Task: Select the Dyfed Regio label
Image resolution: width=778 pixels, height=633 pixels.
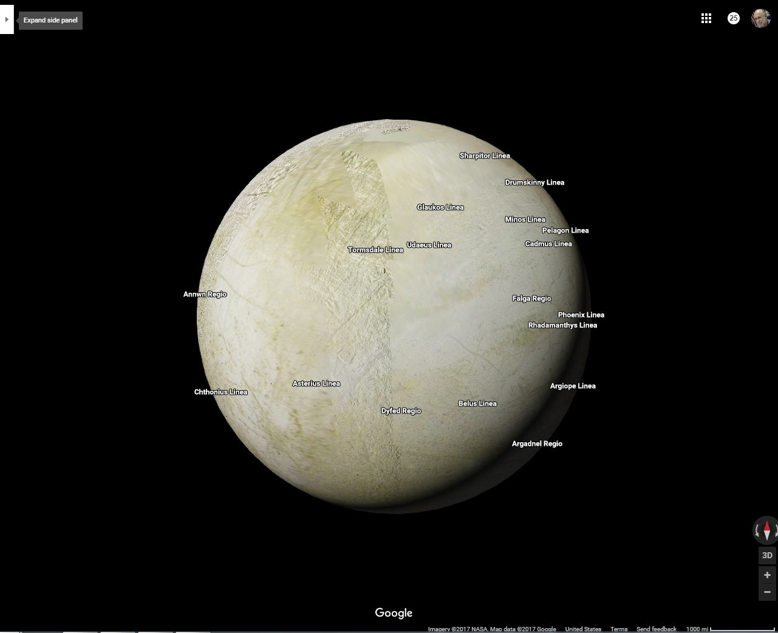Action: coord(401,411)
